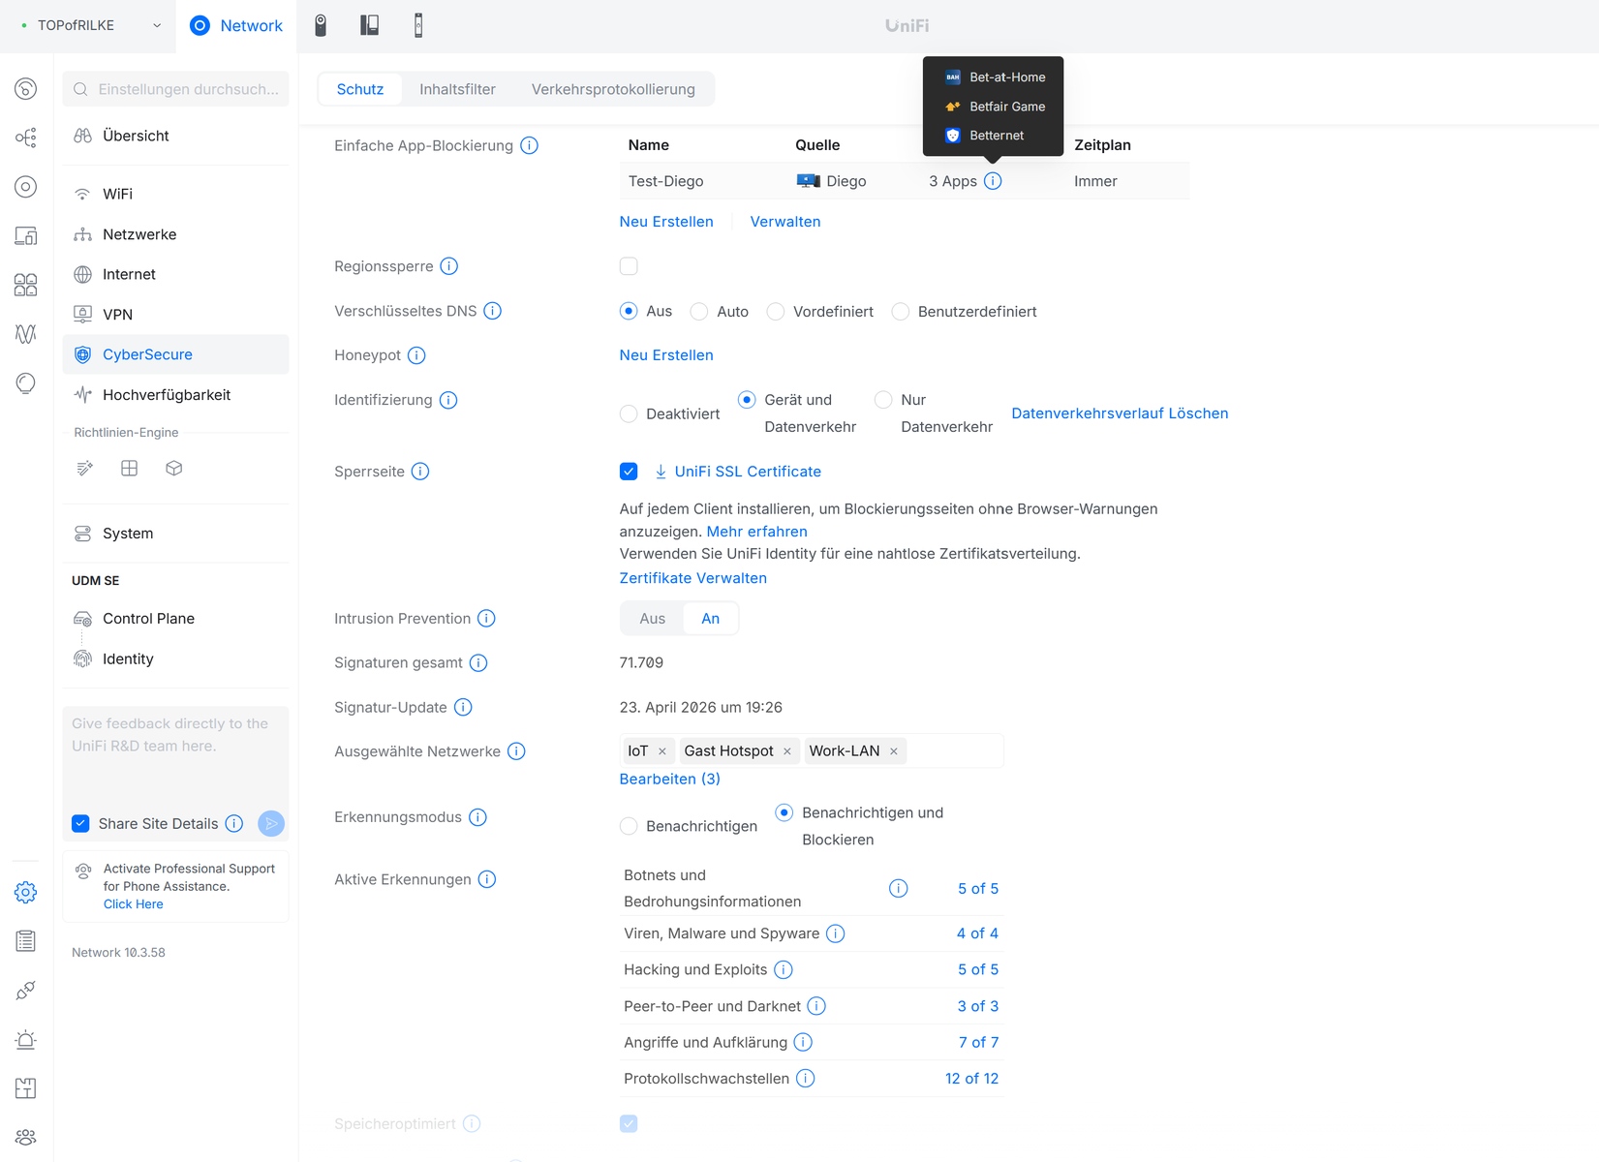Open Hochverfügbarkeit in sidebar

pyautogui.click(x=175, y=395)
